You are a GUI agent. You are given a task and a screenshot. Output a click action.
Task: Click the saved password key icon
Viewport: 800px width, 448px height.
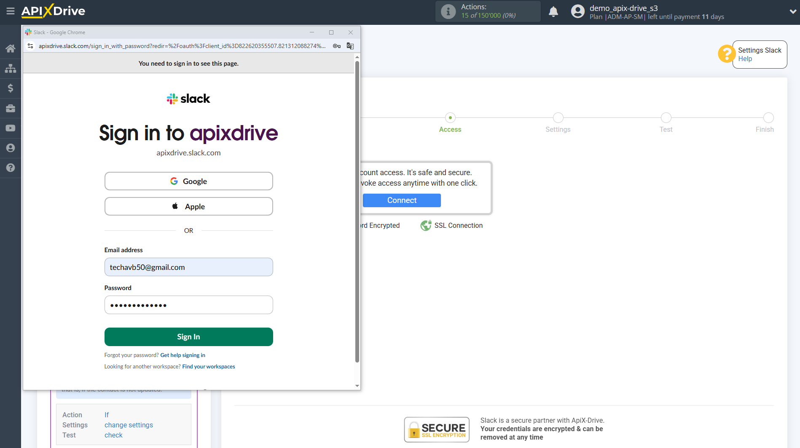[x=336, y=46]
